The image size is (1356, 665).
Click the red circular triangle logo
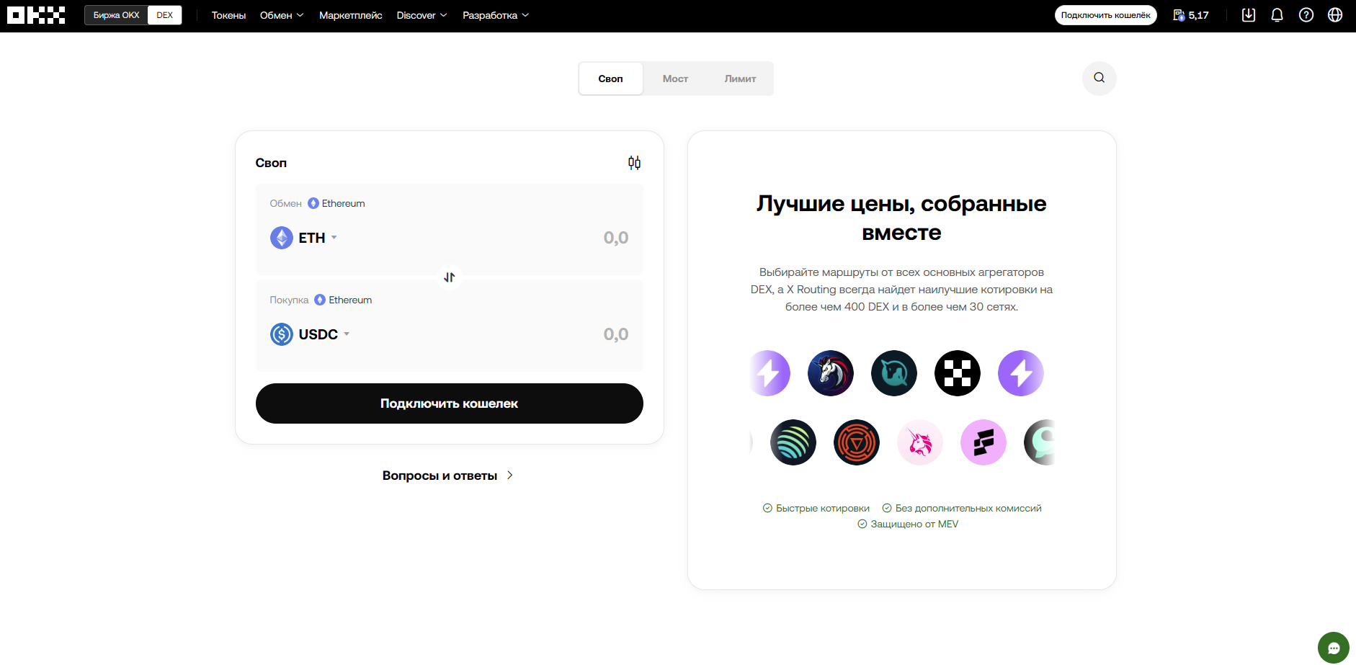click(856, 442)
